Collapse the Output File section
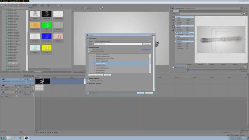This screenshot has width=249, height=140. tap(88, 38)
